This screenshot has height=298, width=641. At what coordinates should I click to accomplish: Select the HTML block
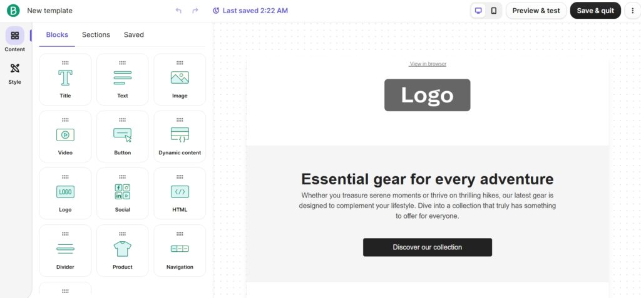180,193
